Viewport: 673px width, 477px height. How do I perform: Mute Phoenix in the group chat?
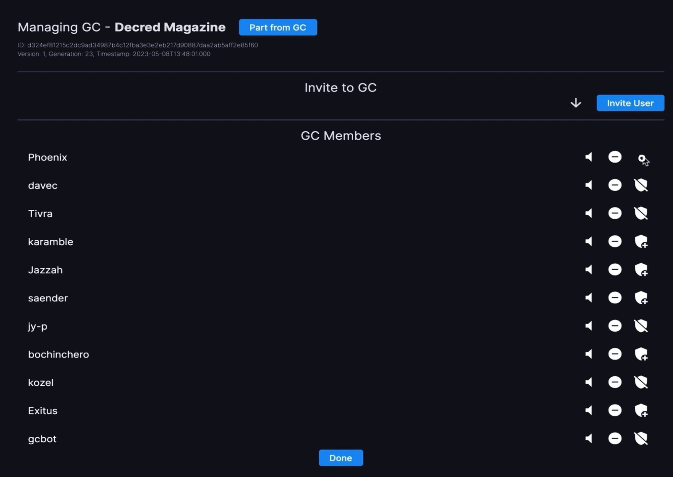(x=589, y=157)
